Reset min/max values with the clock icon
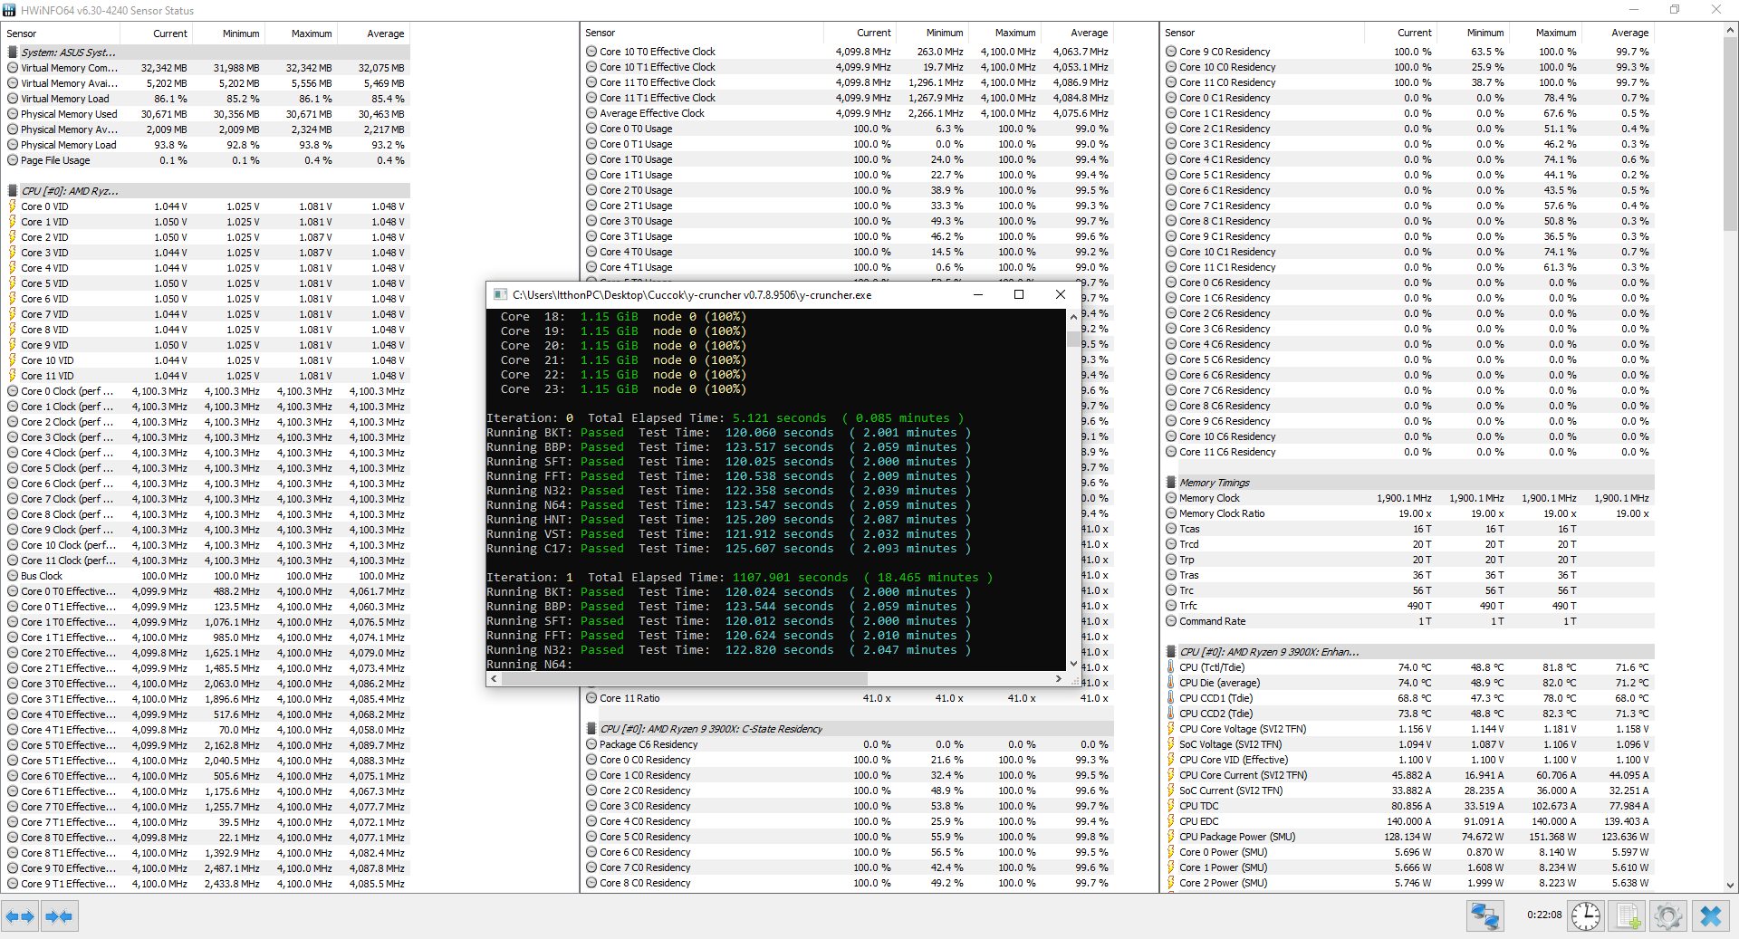Image resolution: width=1739 pixels, height=939 pixels. pos(1585,916)
